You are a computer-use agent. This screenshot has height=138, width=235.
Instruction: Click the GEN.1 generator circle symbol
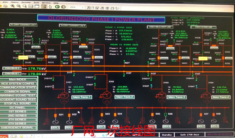[x=56, y=122]
